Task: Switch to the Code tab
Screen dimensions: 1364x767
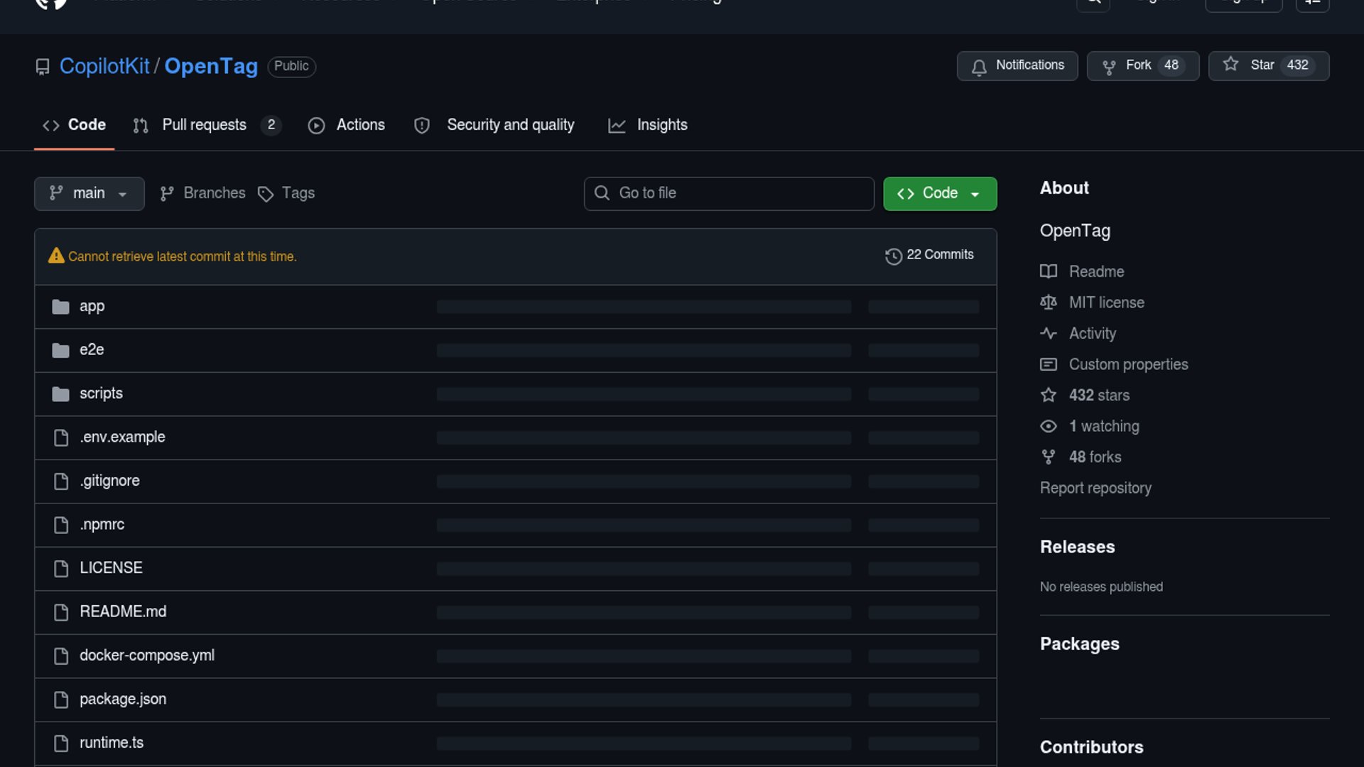Action: (x=74, y=125)
